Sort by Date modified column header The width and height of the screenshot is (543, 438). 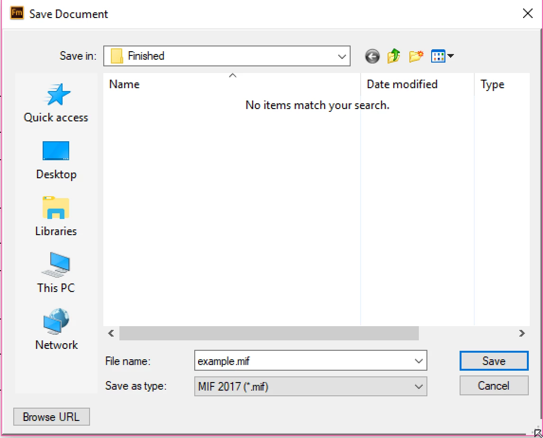(417, 84)
